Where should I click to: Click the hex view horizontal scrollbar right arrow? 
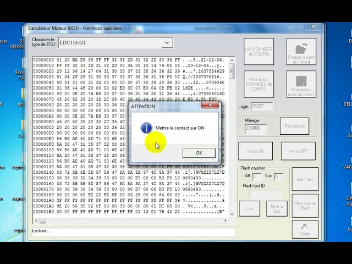225,221
